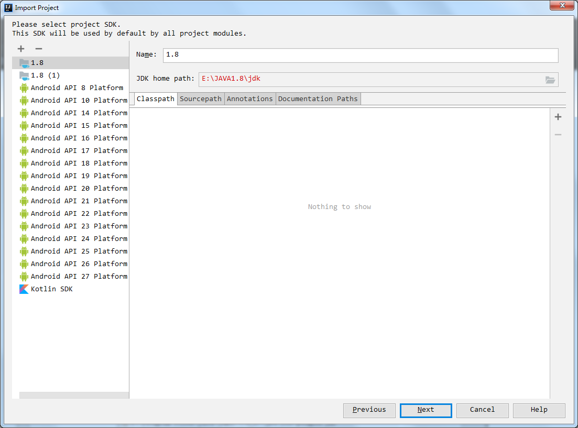578x428 pixels.
Task: Click the Android icon for API 15 Platform
Action: point(24,125)
